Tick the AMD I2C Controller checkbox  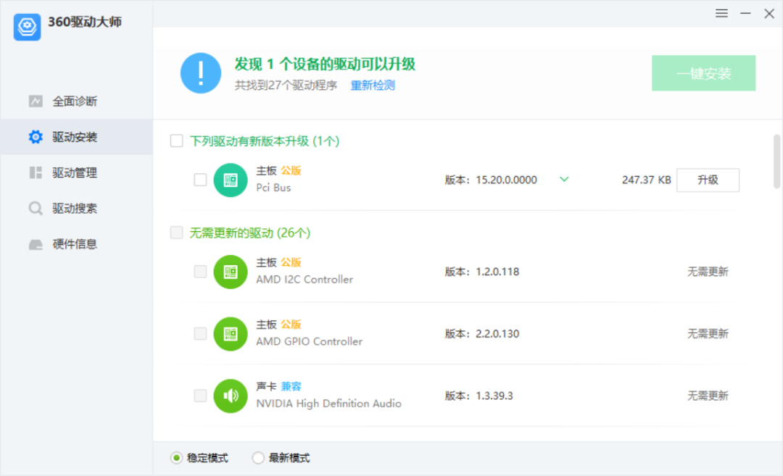[x=200, y=272]
